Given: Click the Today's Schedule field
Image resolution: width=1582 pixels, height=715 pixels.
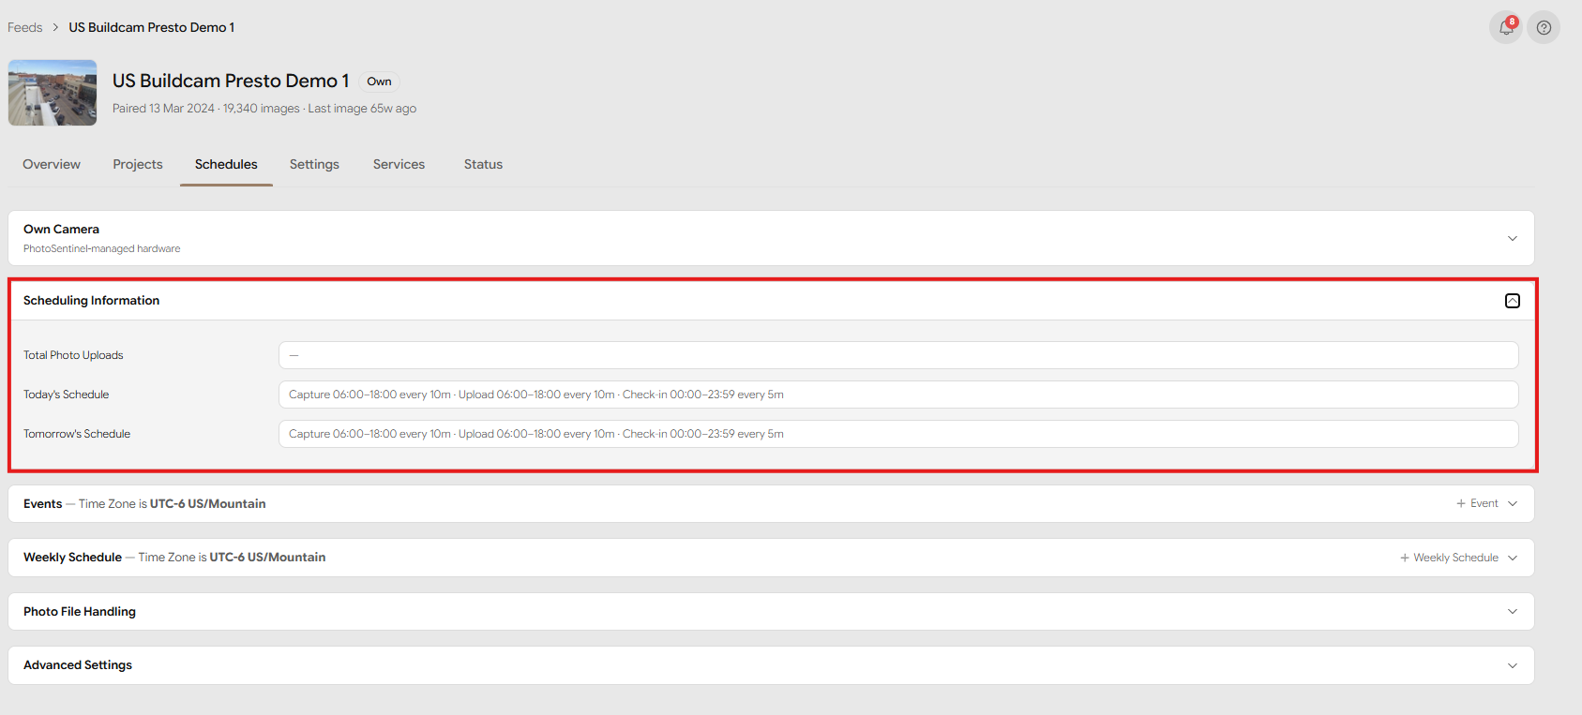Looking at the screenshot, I should pos(898,395).
